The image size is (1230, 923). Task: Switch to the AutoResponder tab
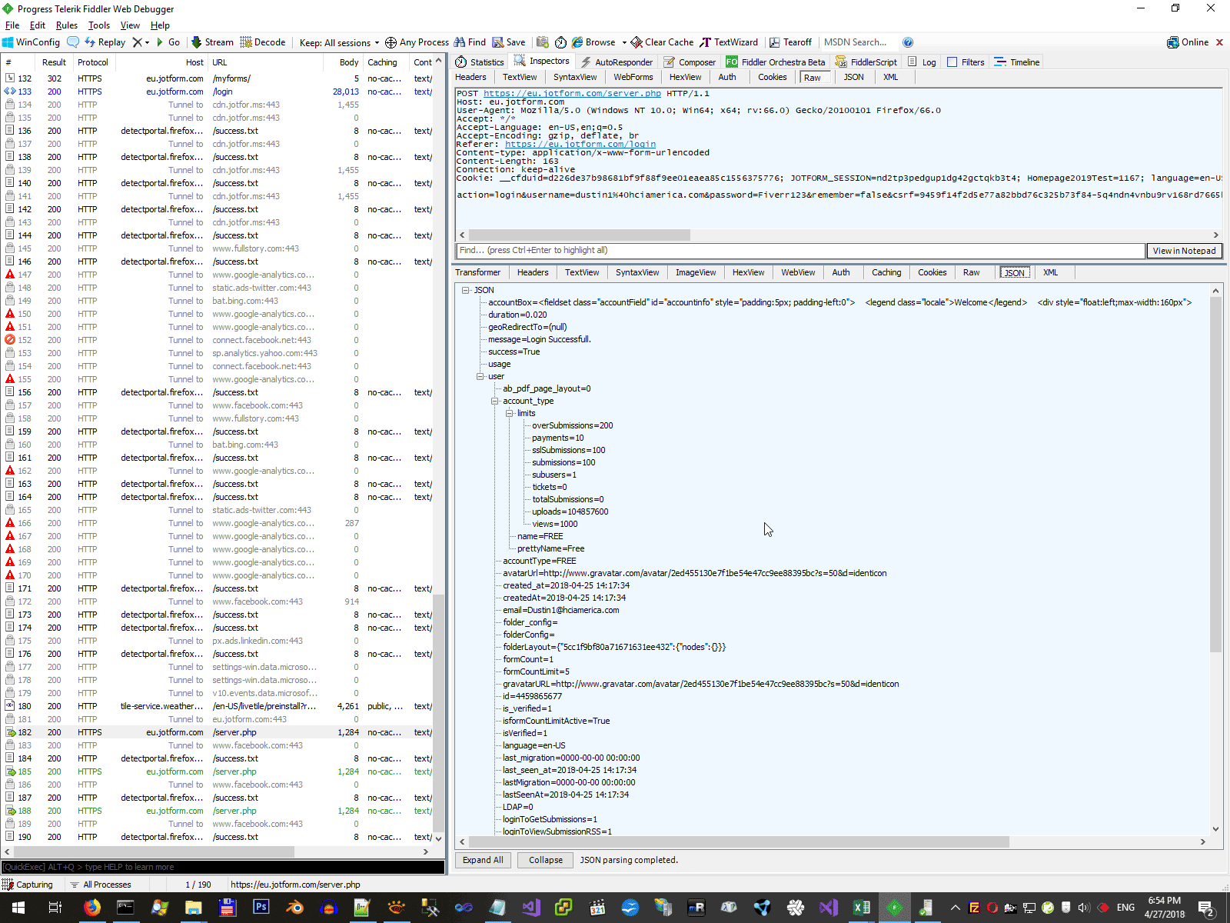(x=617, y=62)
